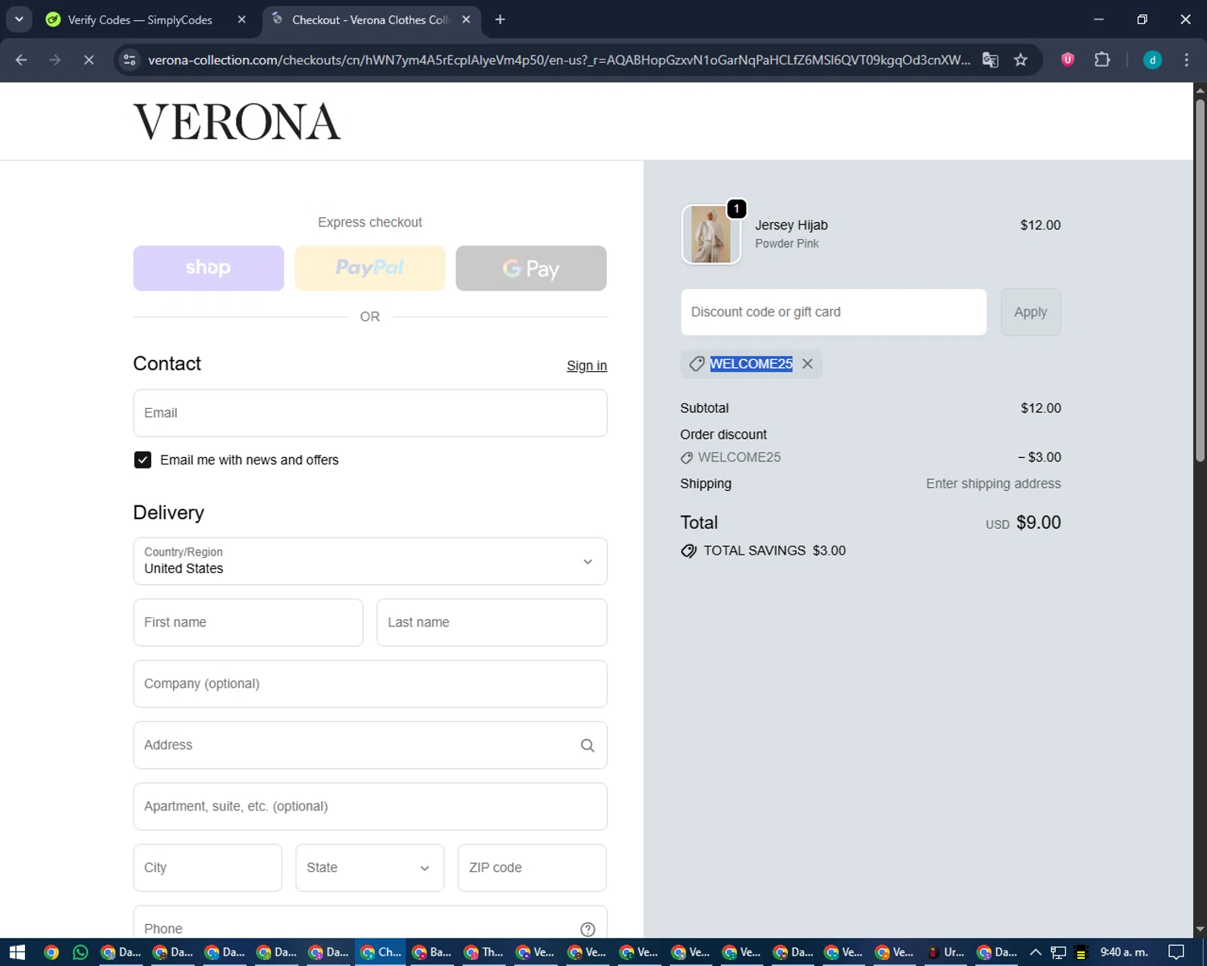Click the Phone field help icon
Viewport: 1207px width, 966px height.
pos(587,929)
